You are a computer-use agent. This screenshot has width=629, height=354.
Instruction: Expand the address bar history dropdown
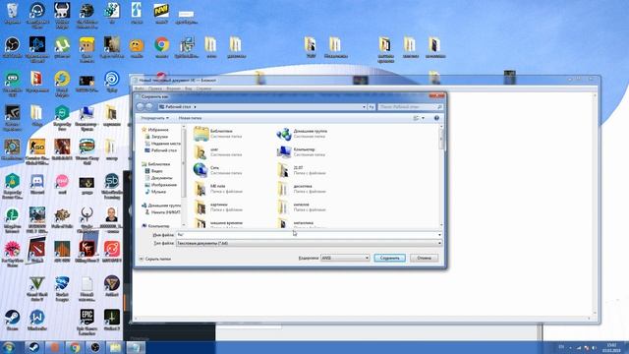pos(364,107)
